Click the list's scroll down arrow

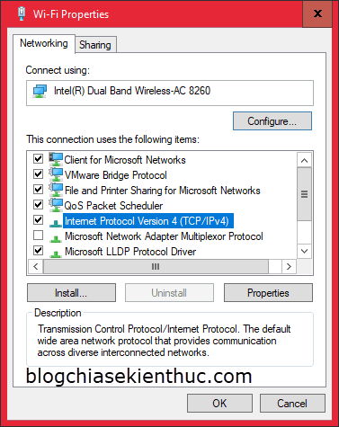point(304,251)
